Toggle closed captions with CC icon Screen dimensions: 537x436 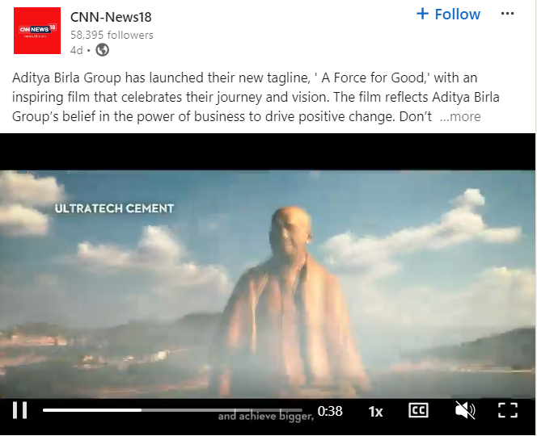click(418, 410)
